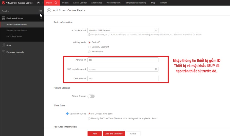Click the refresh icon on the Device tab
The image size is (230, 136).
(x=56, y=3)
